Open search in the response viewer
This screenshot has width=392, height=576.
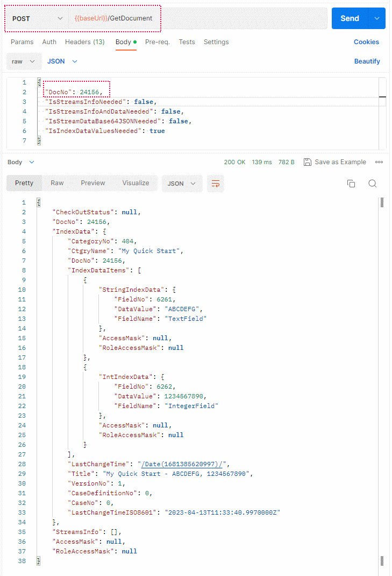[x=372, y=184]
